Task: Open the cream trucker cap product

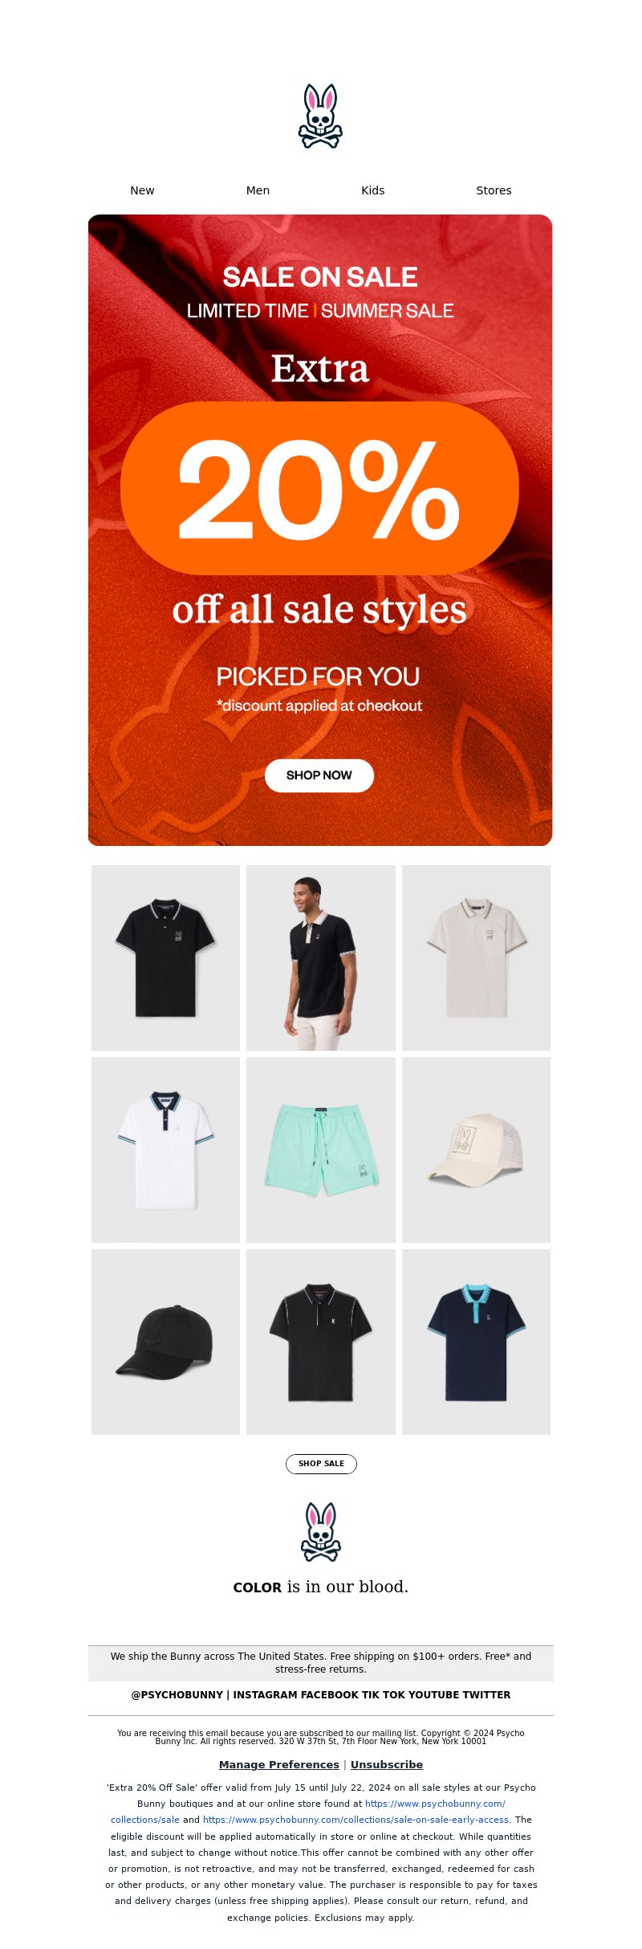Action: point(476,1150)
